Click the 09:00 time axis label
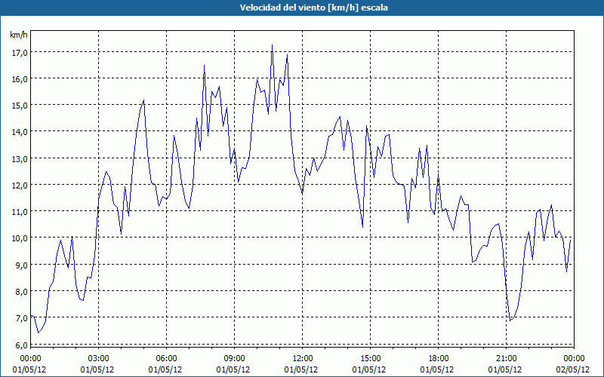The image size is (604, 377). (234, 359)
